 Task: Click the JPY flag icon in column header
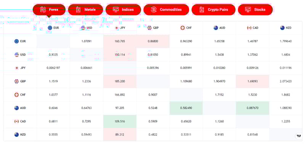(117, 28)
